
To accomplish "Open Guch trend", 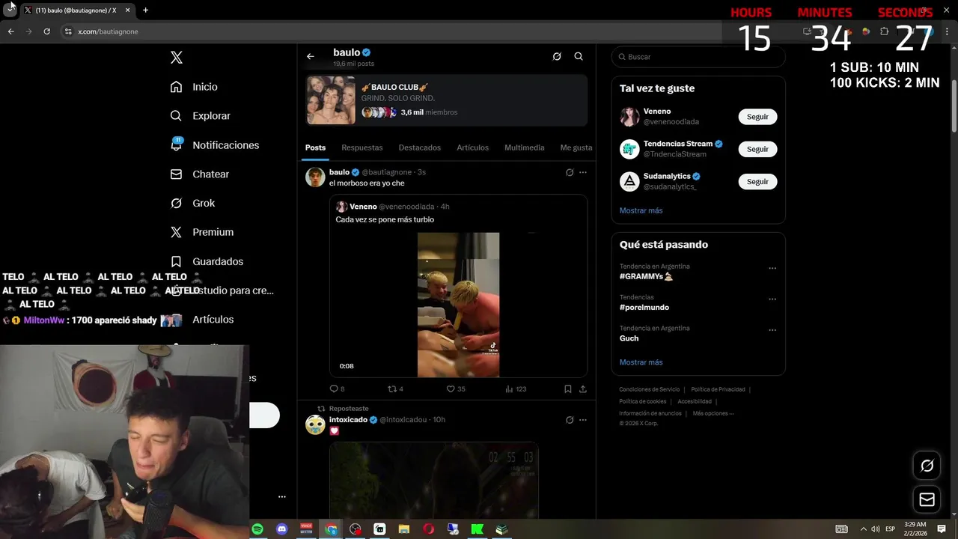I will pos(629,338).
